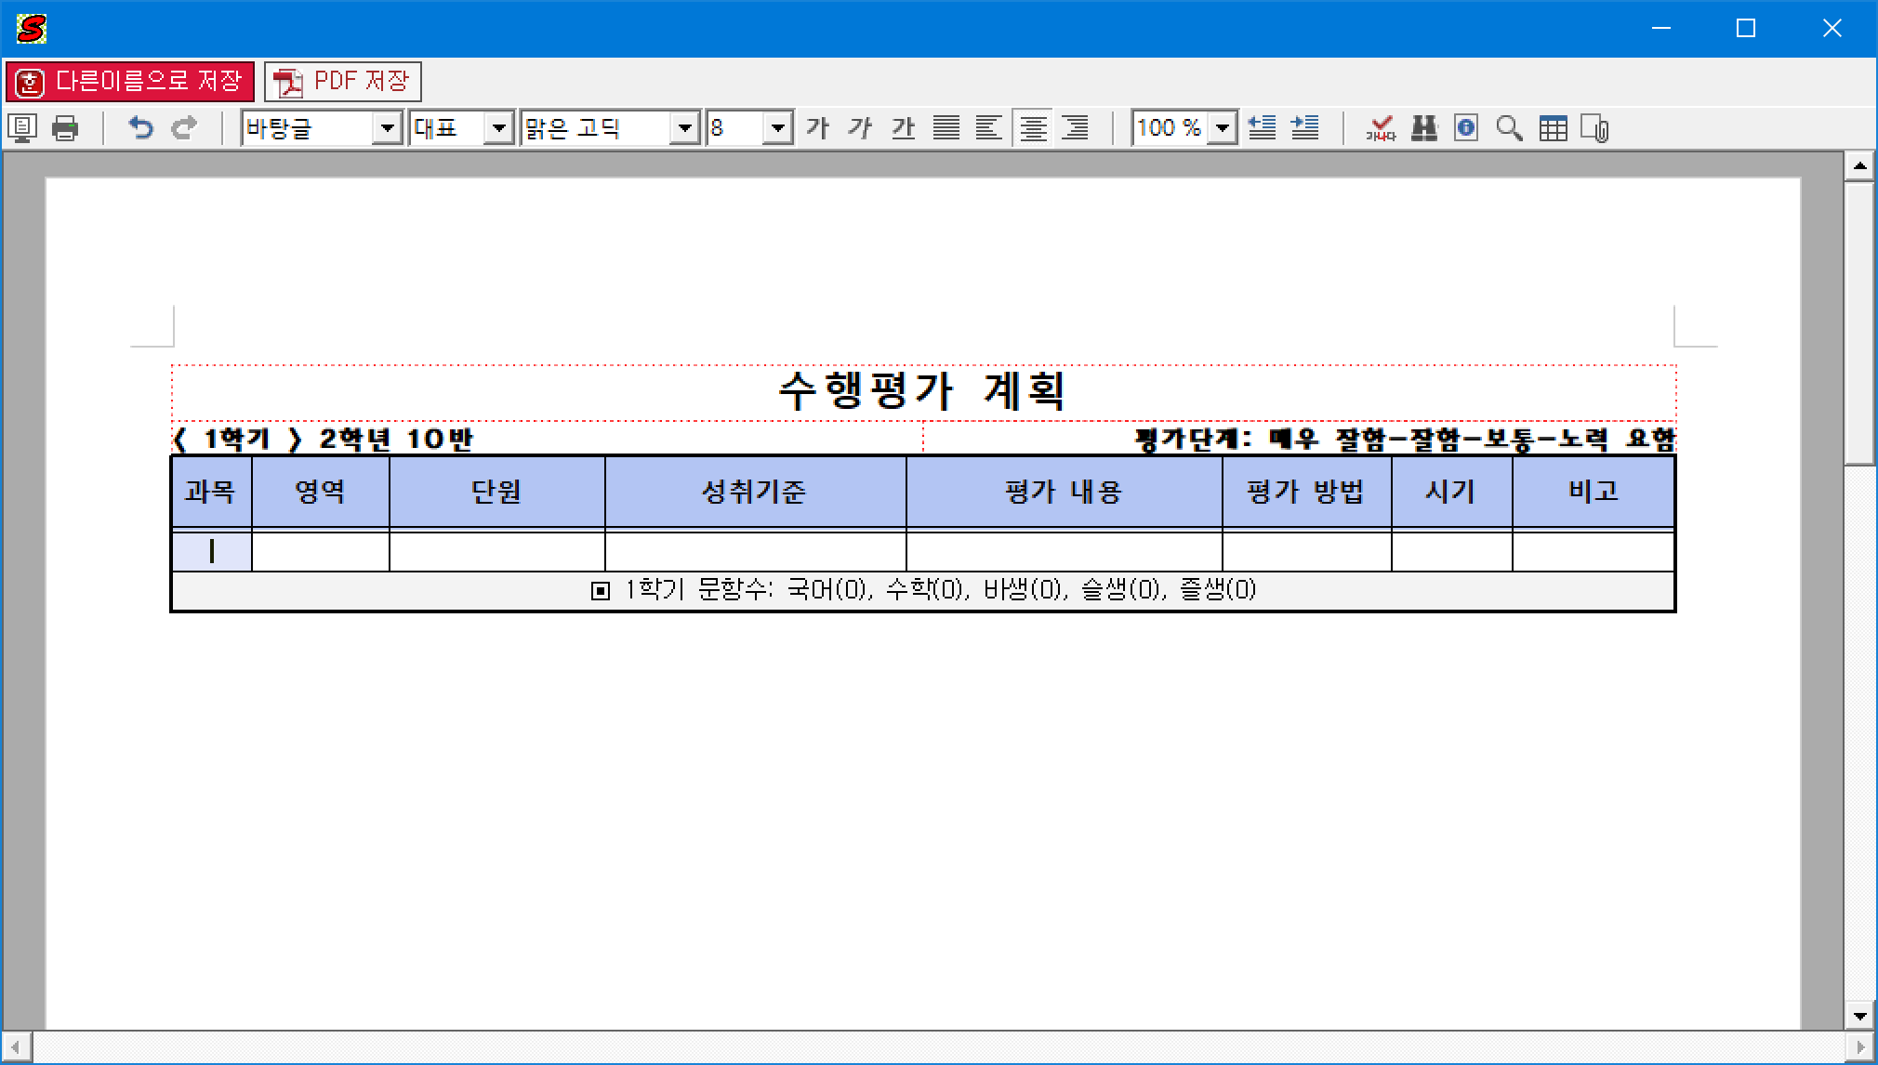Click the decrease indent icon
Viewport: 1878px width, 1065px height.
pyautogui.click(x=1262, y=128)
